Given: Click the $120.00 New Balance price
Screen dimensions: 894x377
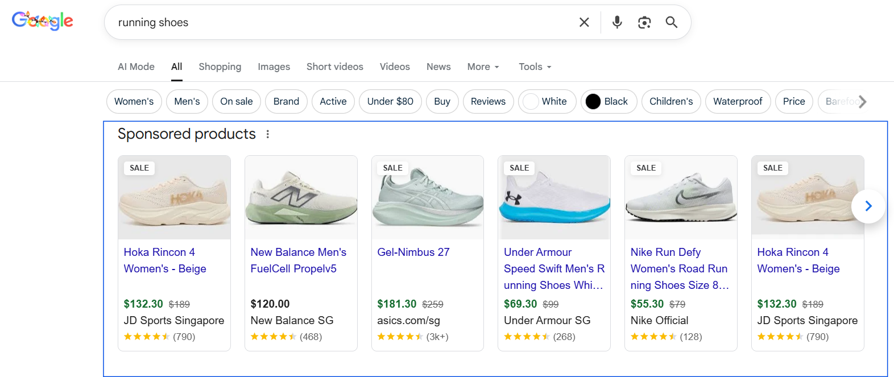Looking at the screenshot, I should pyautogui.click(x=270, y=304).
